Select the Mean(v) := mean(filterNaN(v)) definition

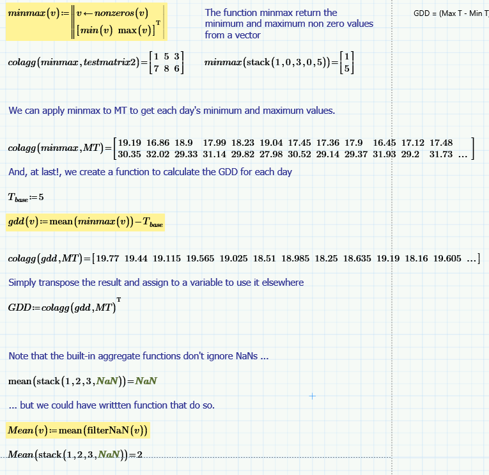coord(77,430)
